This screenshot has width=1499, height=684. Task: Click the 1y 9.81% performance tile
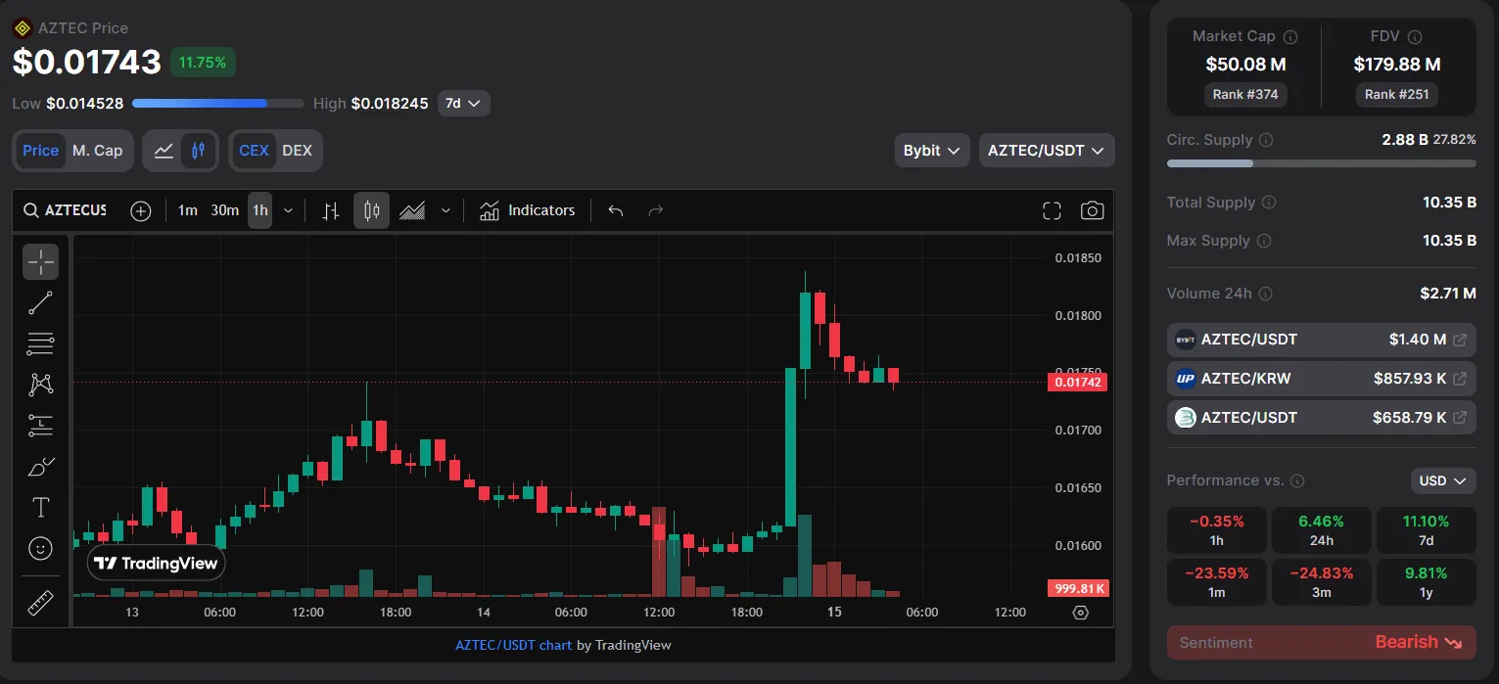tap(1426, 582)
